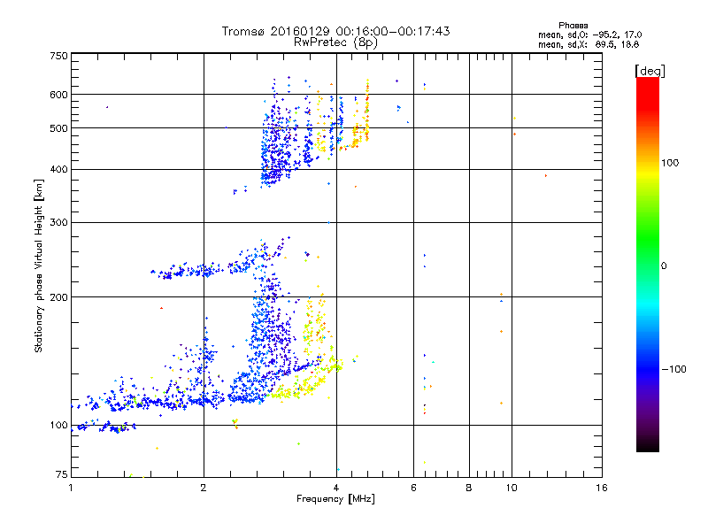Click the '200' y-axis tick label

point(58,297)
